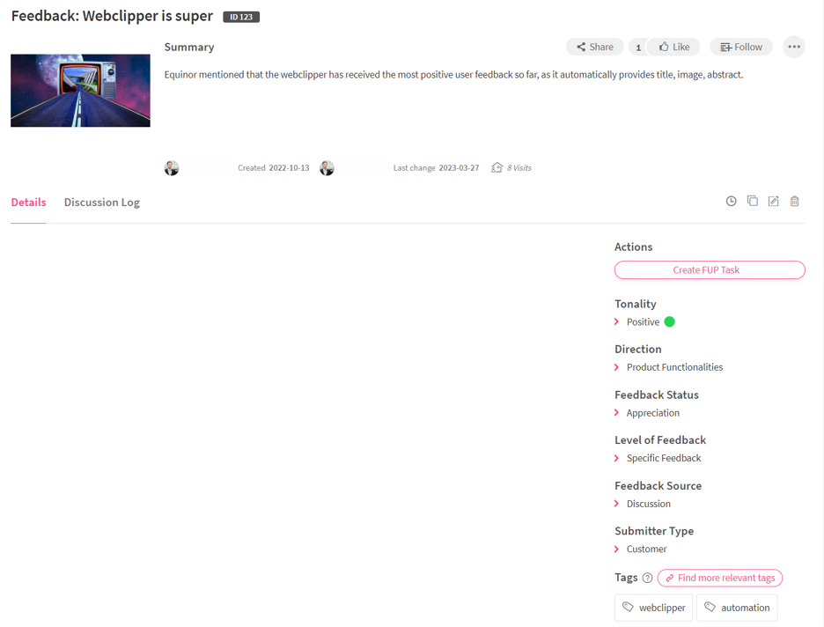Open the feedback thumbnail image
The height and width of the screenshot is (627, 824).
click(x=80, y=91)
